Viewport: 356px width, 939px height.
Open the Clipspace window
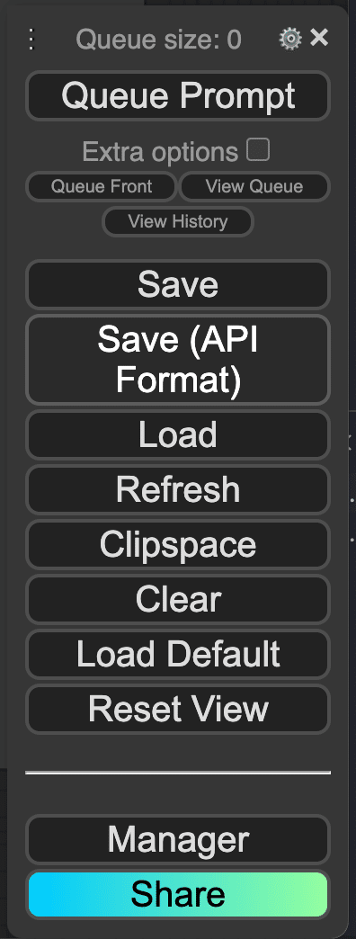point(178,545)
